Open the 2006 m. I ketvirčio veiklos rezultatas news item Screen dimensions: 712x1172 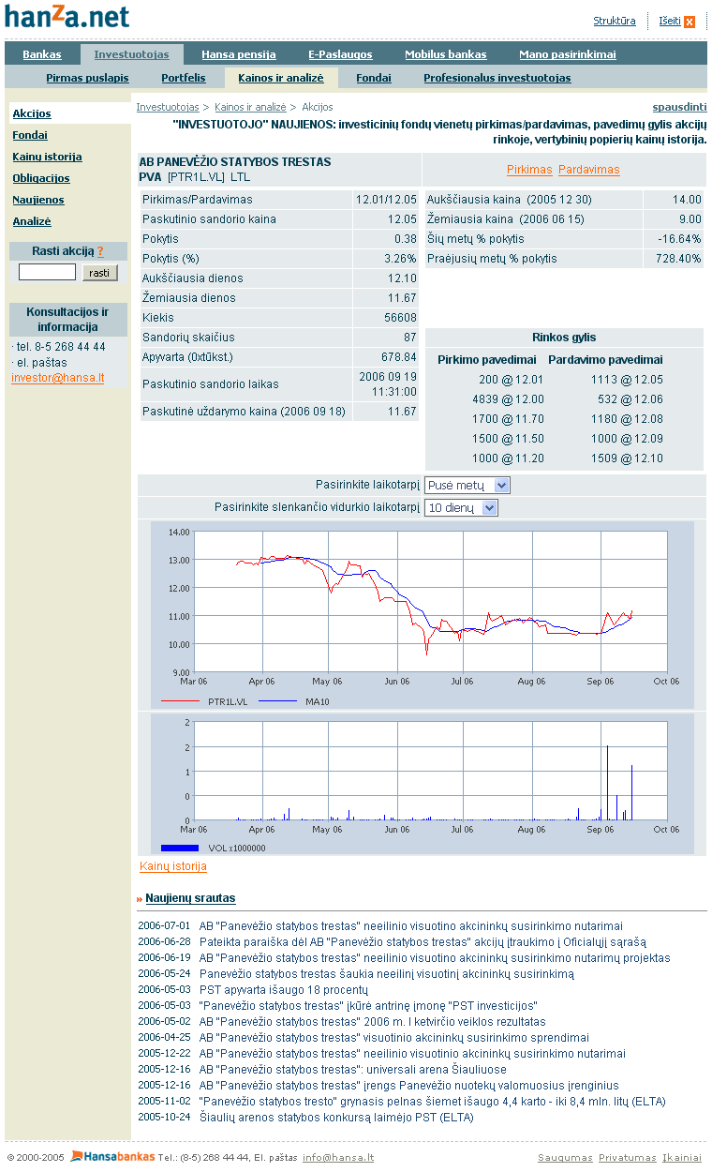pyautogui.click(x=372, y=1021)
